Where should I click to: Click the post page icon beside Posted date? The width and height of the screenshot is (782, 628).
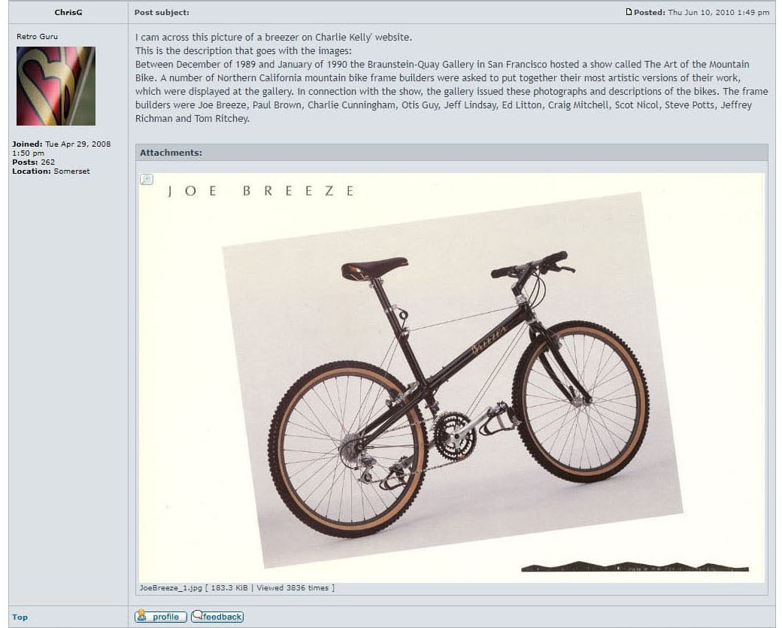[629, 12]
